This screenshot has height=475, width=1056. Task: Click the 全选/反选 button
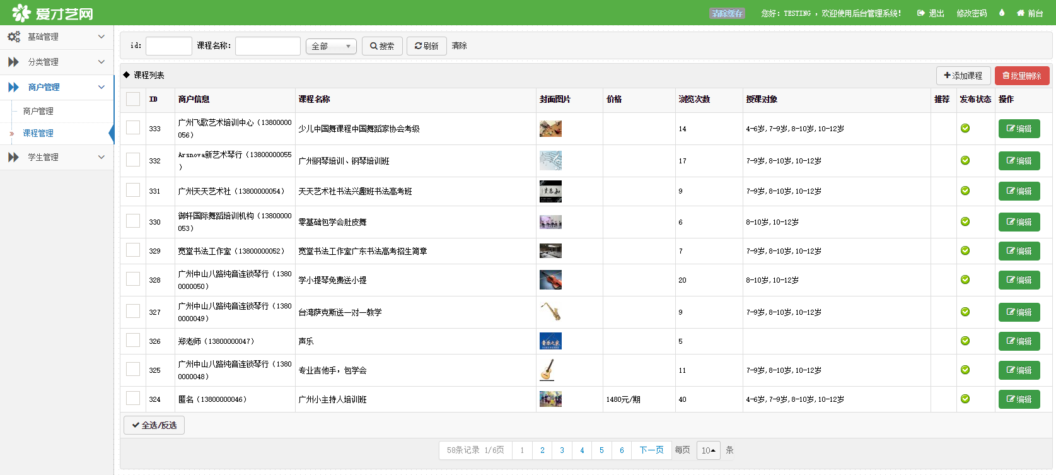coord(154,425)
